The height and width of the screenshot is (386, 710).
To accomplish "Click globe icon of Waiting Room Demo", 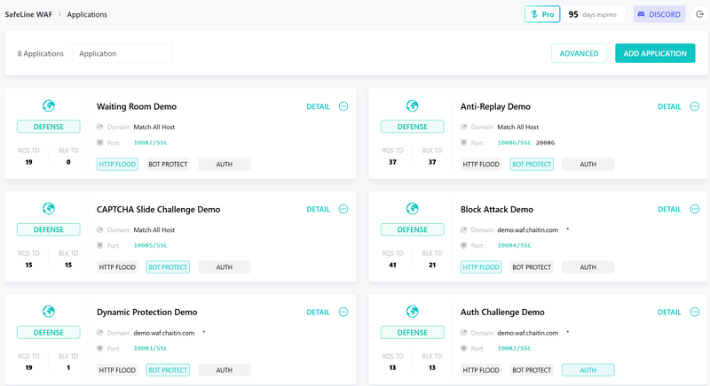I will (x=49, y=105).
